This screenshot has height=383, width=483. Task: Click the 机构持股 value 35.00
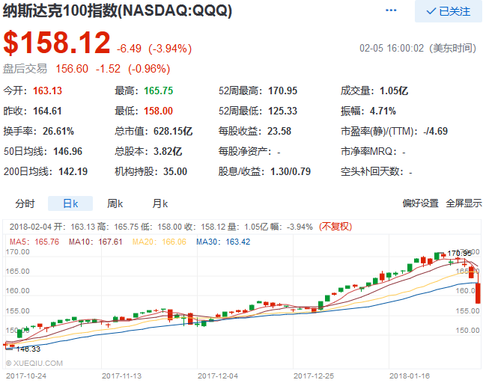pyautogui.click(x=175, y=171)
